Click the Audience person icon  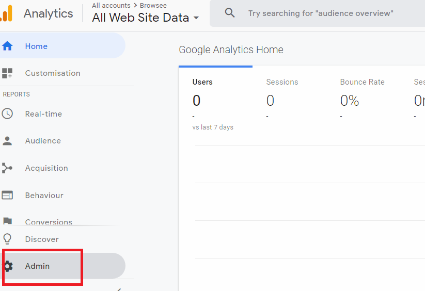(7, 141)
